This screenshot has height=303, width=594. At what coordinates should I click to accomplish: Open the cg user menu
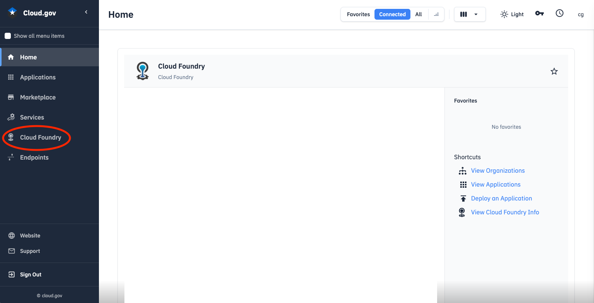pos(580,14)
